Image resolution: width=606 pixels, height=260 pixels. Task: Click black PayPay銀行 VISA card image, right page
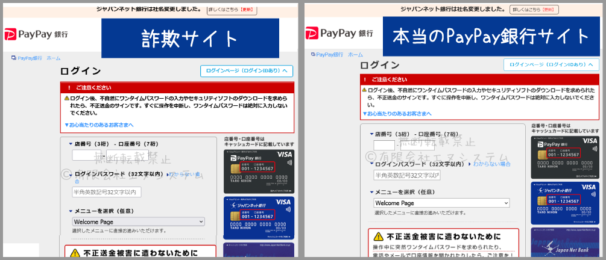[x=566, y=157]
